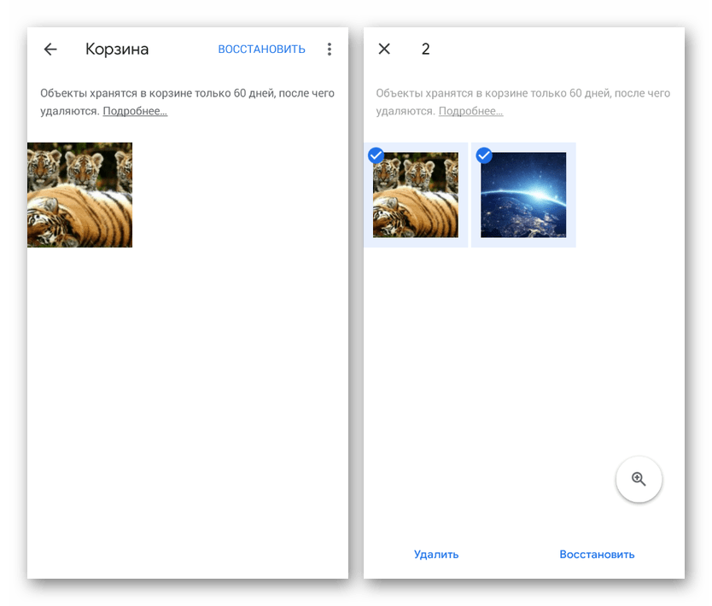The image size is (712, 606).
Task: Click the Корзина screen title
Action: [117, 50]
